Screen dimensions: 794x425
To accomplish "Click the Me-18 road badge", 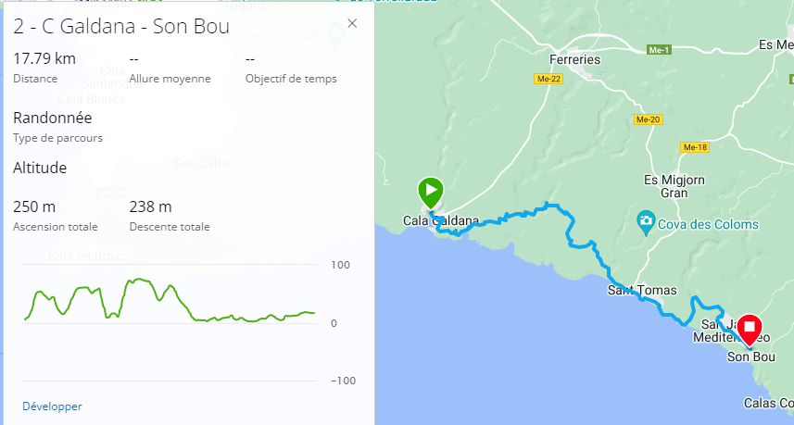I will [694, 147].
